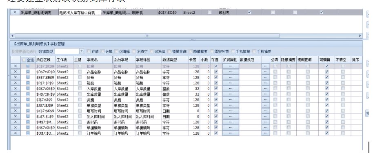The image size is (373, 153).
Task: Check the 不清空 batch option
Action: point(134,51)
